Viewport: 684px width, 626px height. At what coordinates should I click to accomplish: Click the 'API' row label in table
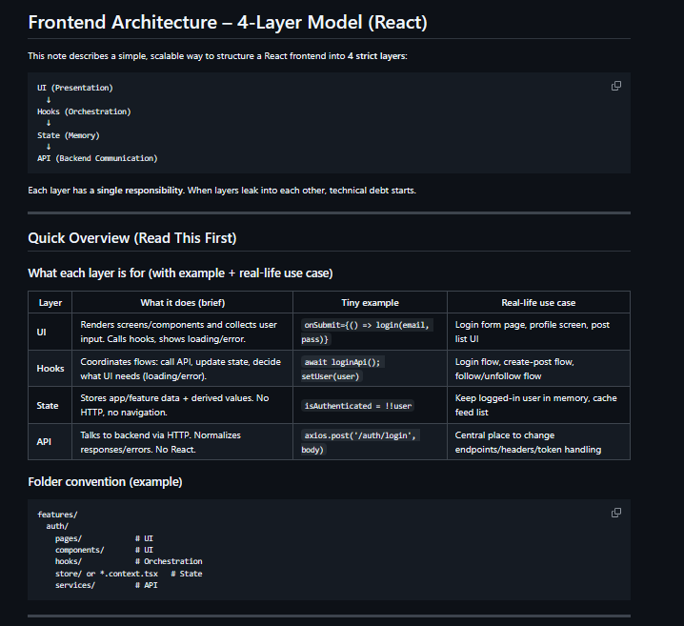[x=44, y=441]
